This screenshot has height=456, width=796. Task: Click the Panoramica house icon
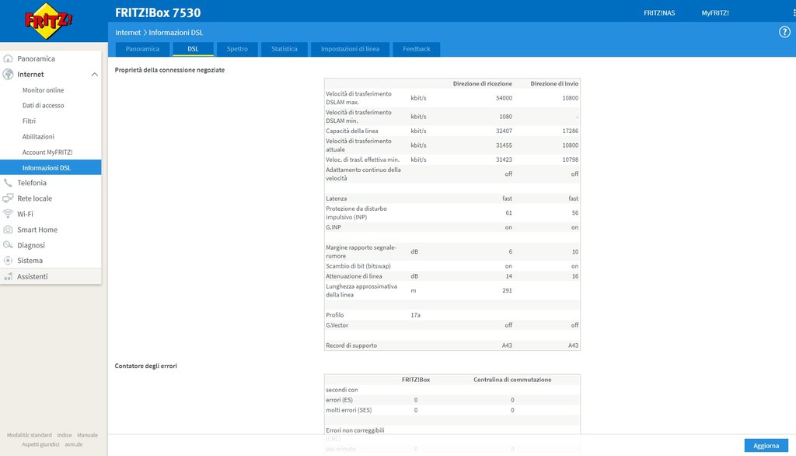9,58
